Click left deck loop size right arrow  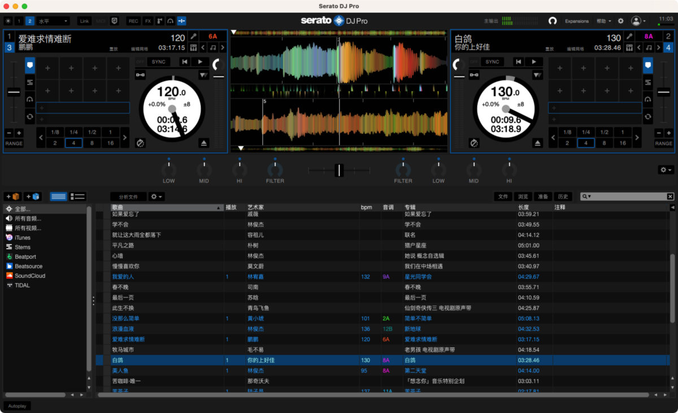pyautogui.click(x=125, y=137)
